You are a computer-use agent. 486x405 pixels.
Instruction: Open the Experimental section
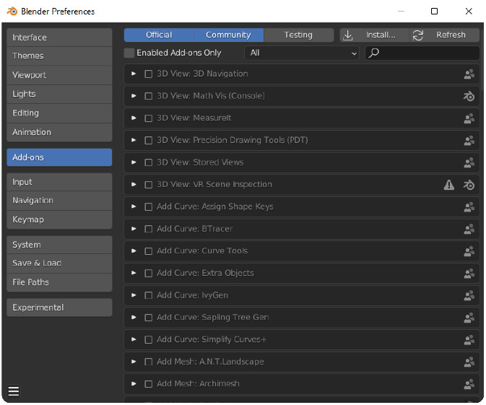(x=59, y=308)
